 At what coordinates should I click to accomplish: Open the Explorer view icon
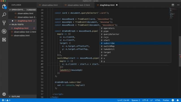[4, 6]
